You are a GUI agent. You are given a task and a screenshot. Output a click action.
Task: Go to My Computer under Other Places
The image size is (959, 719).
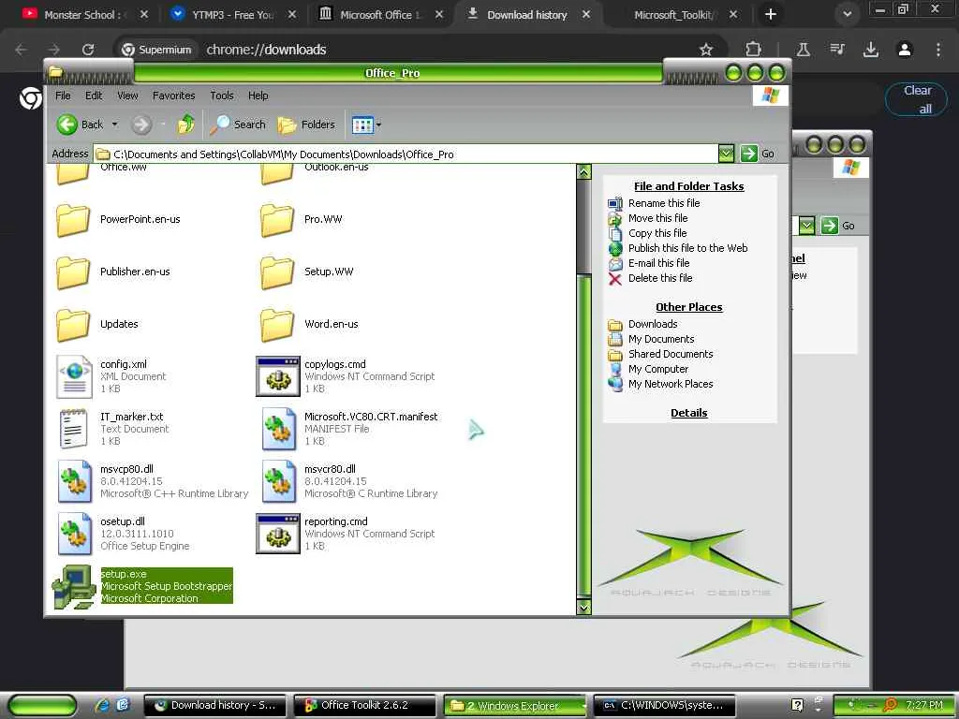pyautogui.click(x=658, y=369)
